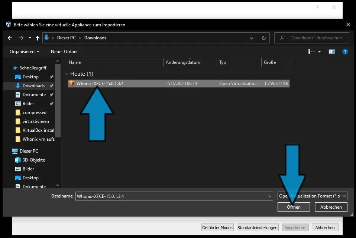Click the pin icon next to Bilder

[52, 104]
